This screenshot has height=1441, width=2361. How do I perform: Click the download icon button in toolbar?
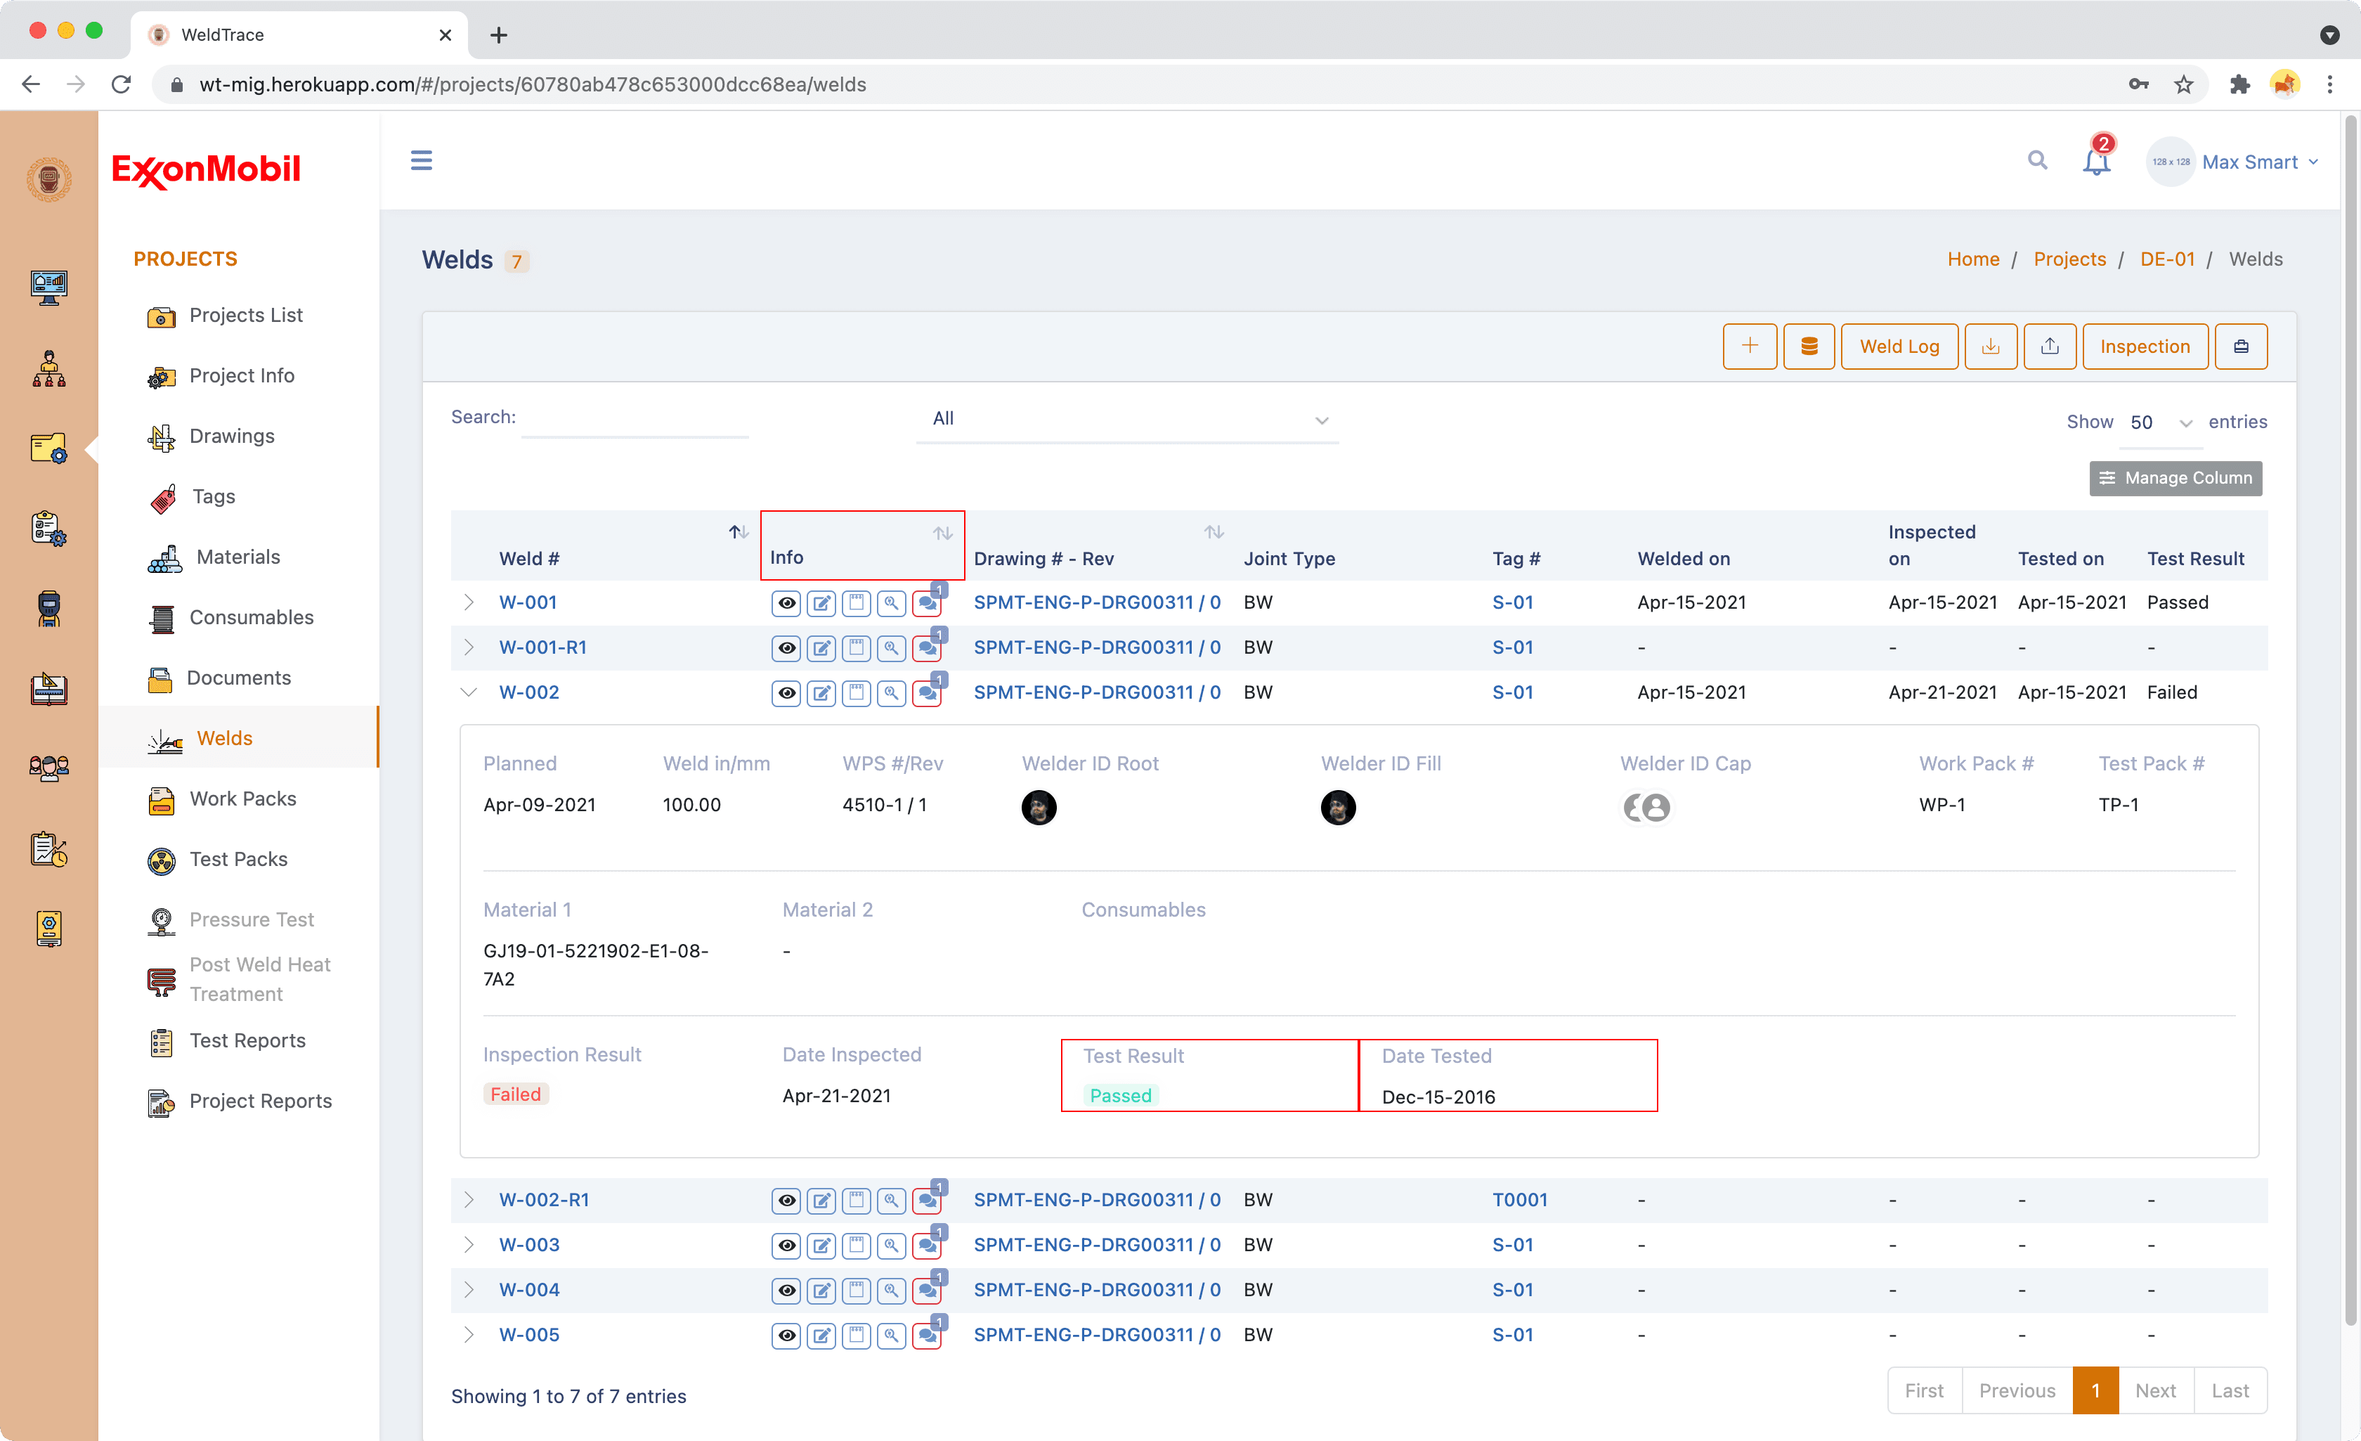coord(1990,346)
